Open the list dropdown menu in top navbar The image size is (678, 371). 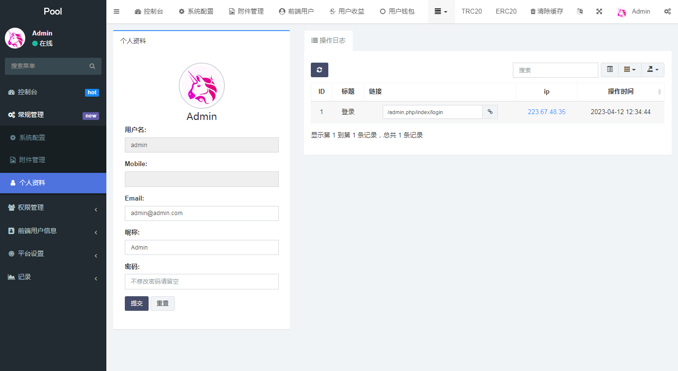(x=441, y=11)
